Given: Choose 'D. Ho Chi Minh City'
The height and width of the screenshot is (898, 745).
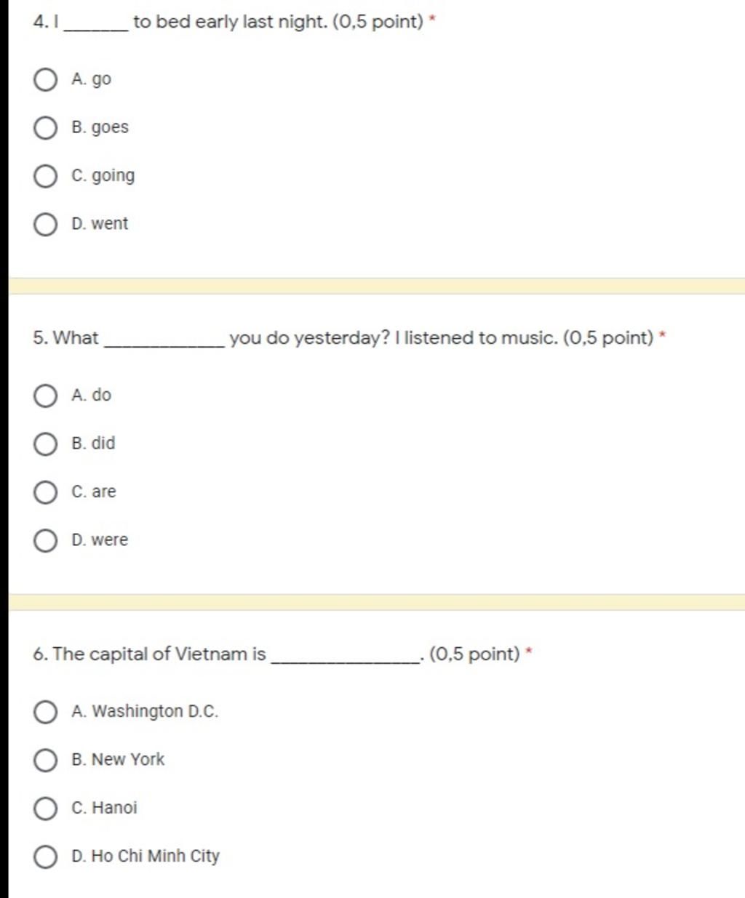Looking at the screenshot, I should point(45,857).
